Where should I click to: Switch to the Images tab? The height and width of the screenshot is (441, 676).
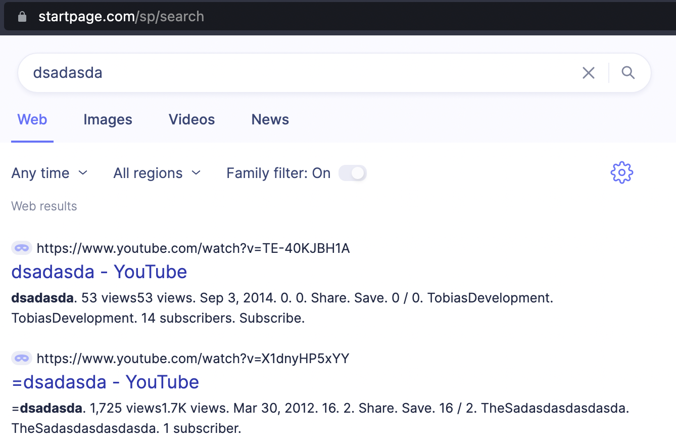108,119
